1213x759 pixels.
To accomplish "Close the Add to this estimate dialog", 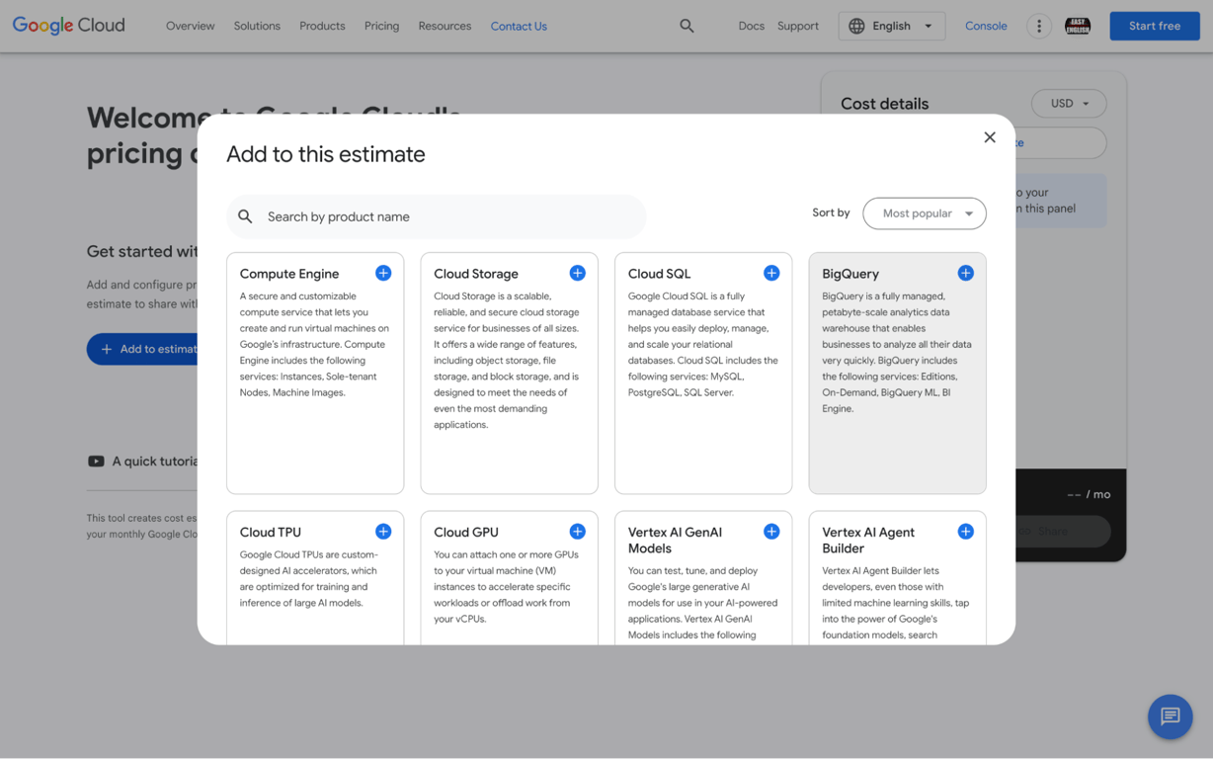I will tap(990, 137).
